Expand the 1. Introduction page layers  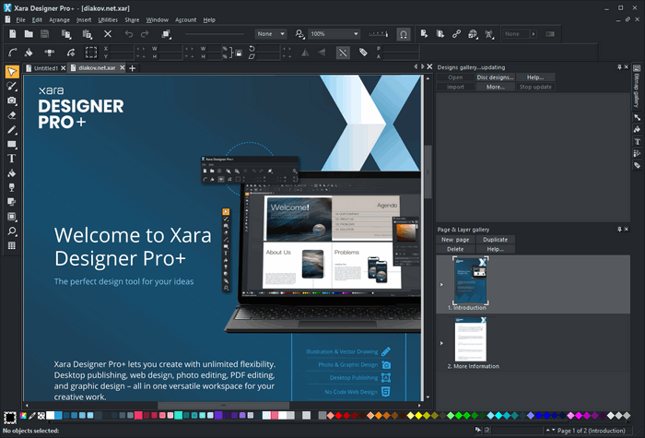pos(441,284)
